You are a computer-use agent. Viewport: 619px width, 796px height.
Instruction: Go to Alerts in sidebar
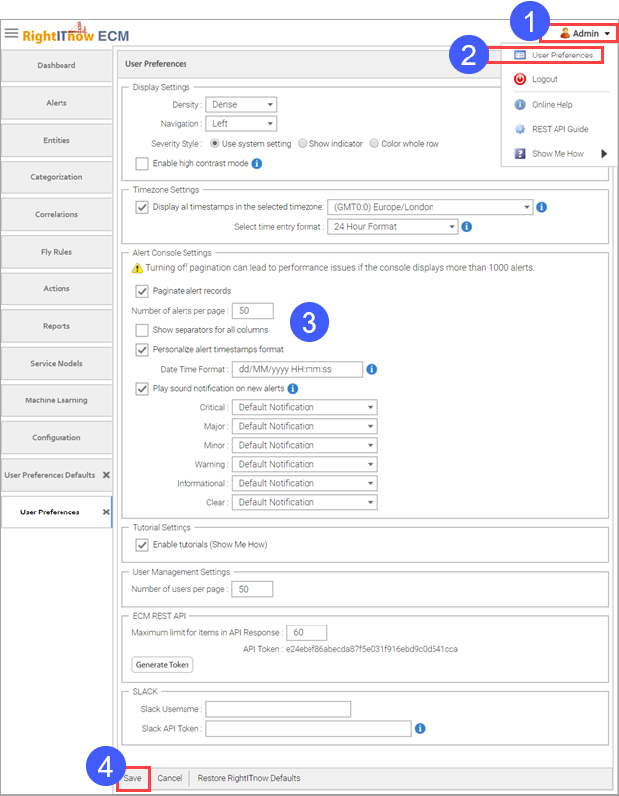[57, 102]
